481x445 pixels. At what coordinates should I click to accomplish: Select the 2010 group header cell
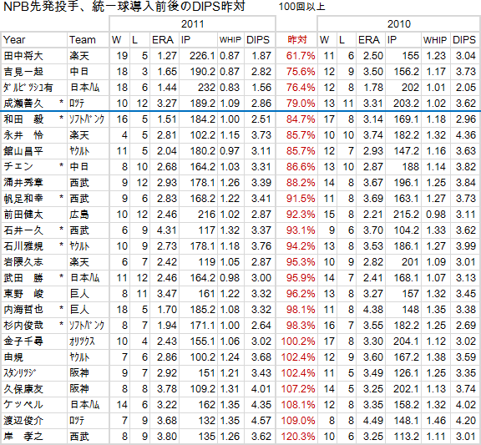click(x=399, y=24)
